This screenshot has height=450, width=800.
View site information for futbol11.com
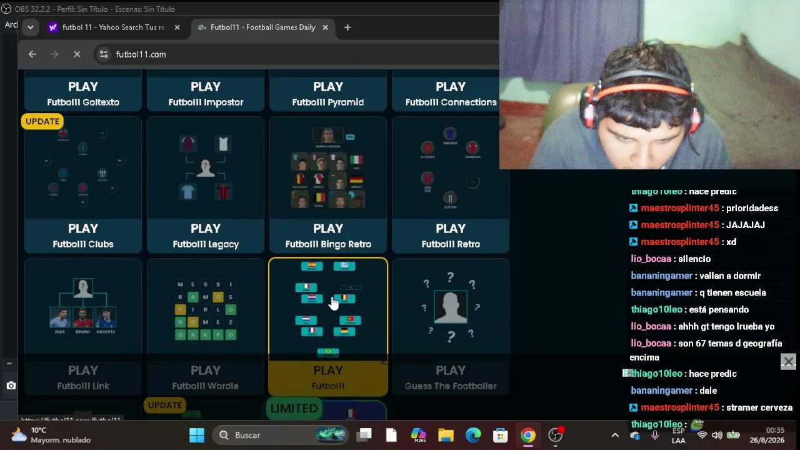click(104, 54)
